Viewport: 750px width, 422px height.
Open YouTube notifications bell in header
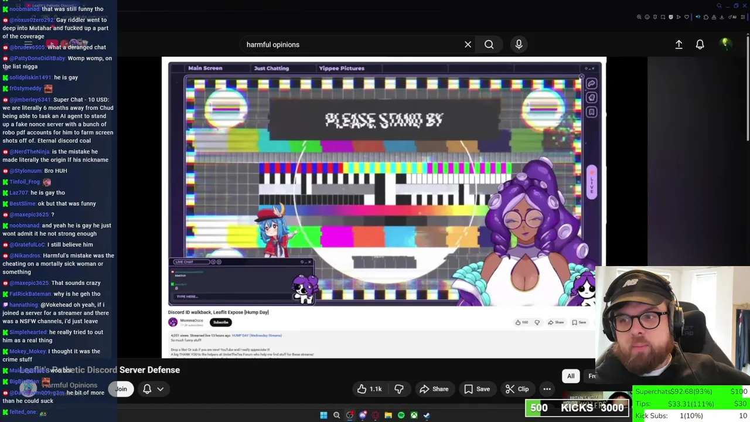700,45
